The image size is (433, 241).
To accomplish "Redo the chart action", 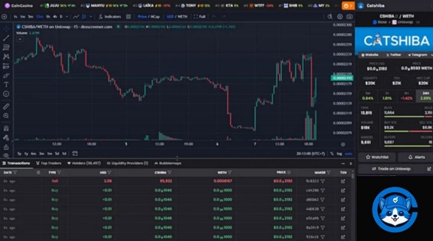I will (224, 17).
